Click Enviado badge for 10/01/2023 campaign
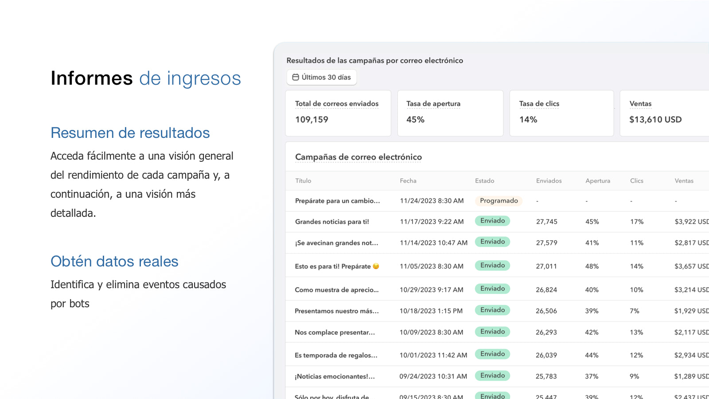 [492, 354]
